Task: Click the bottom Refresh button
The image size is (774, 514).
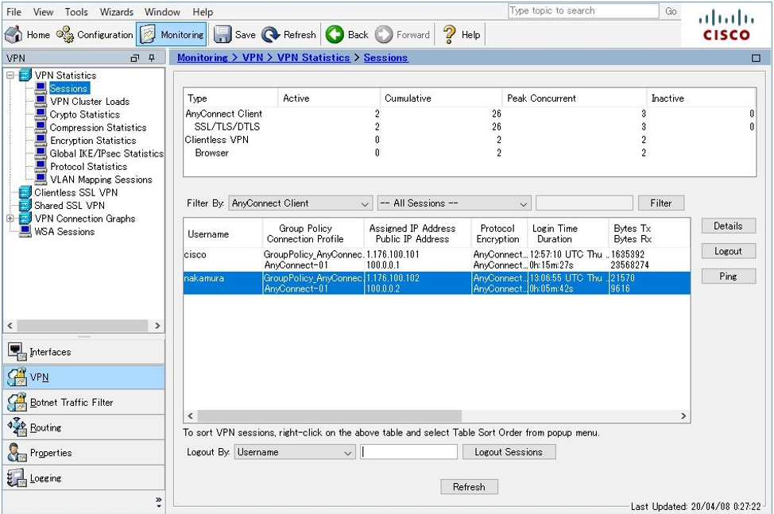Action: tap(469, 487)
